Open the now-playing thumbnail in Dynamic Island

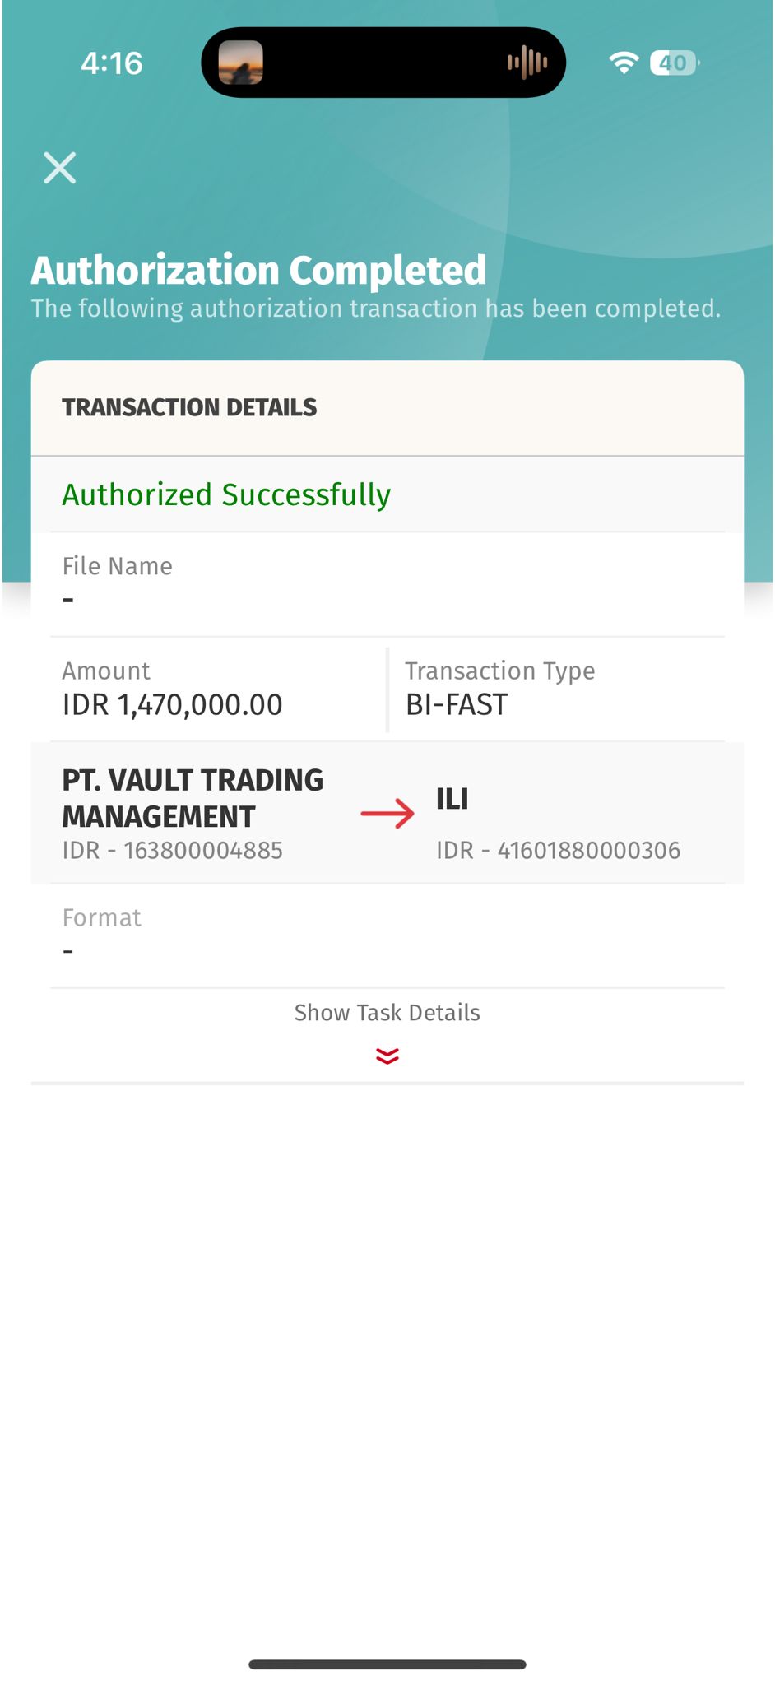coord(240,63)
